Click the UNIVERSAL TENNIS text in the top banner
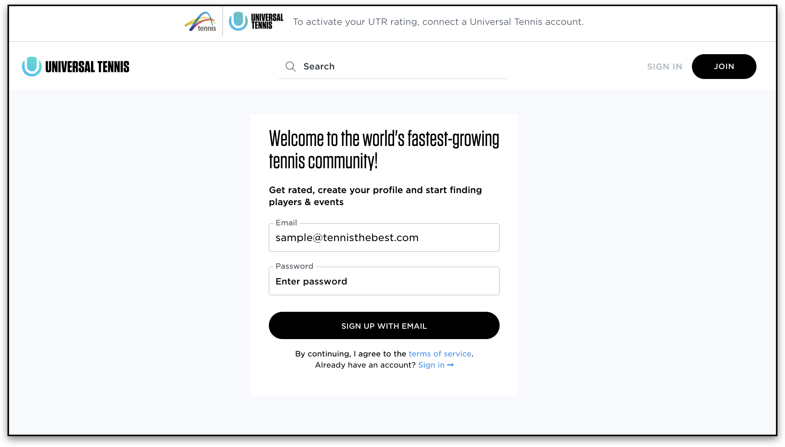 pos(267,22)
